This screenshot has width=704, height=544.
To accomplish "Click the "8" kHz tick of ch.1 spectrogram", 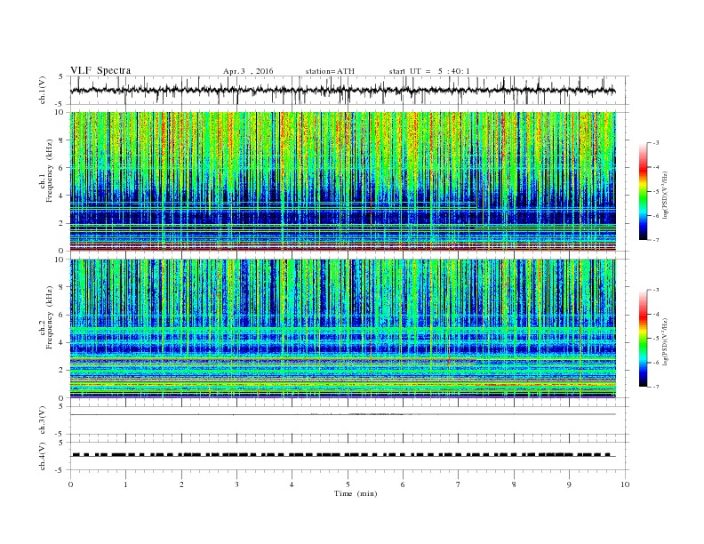I will coord(62,140).
